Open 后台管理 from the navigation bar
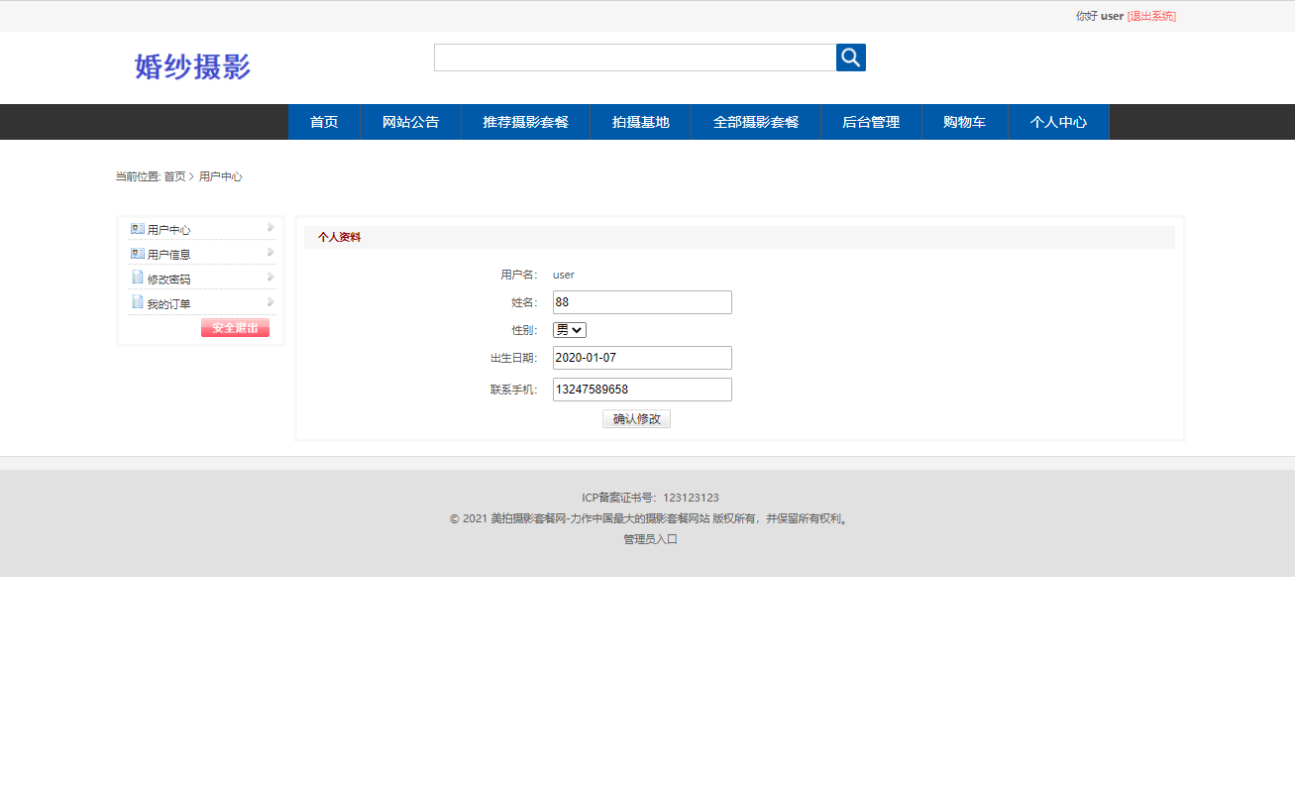The width and height of the screenshot is (1295, 788). click(870, 122)
